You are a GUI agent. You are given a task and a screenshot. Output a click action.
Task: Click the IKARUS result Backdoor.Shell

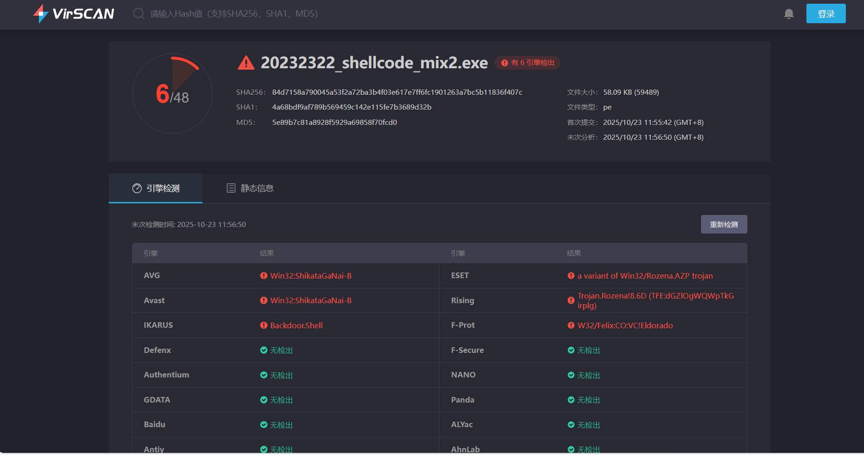[296, 325]
